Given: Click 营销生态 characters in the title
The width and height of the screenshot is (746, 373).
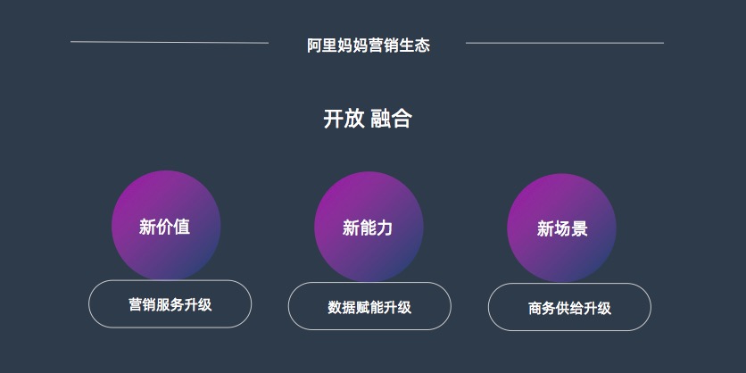Looking at the screenshot, I should coord(400,46).
